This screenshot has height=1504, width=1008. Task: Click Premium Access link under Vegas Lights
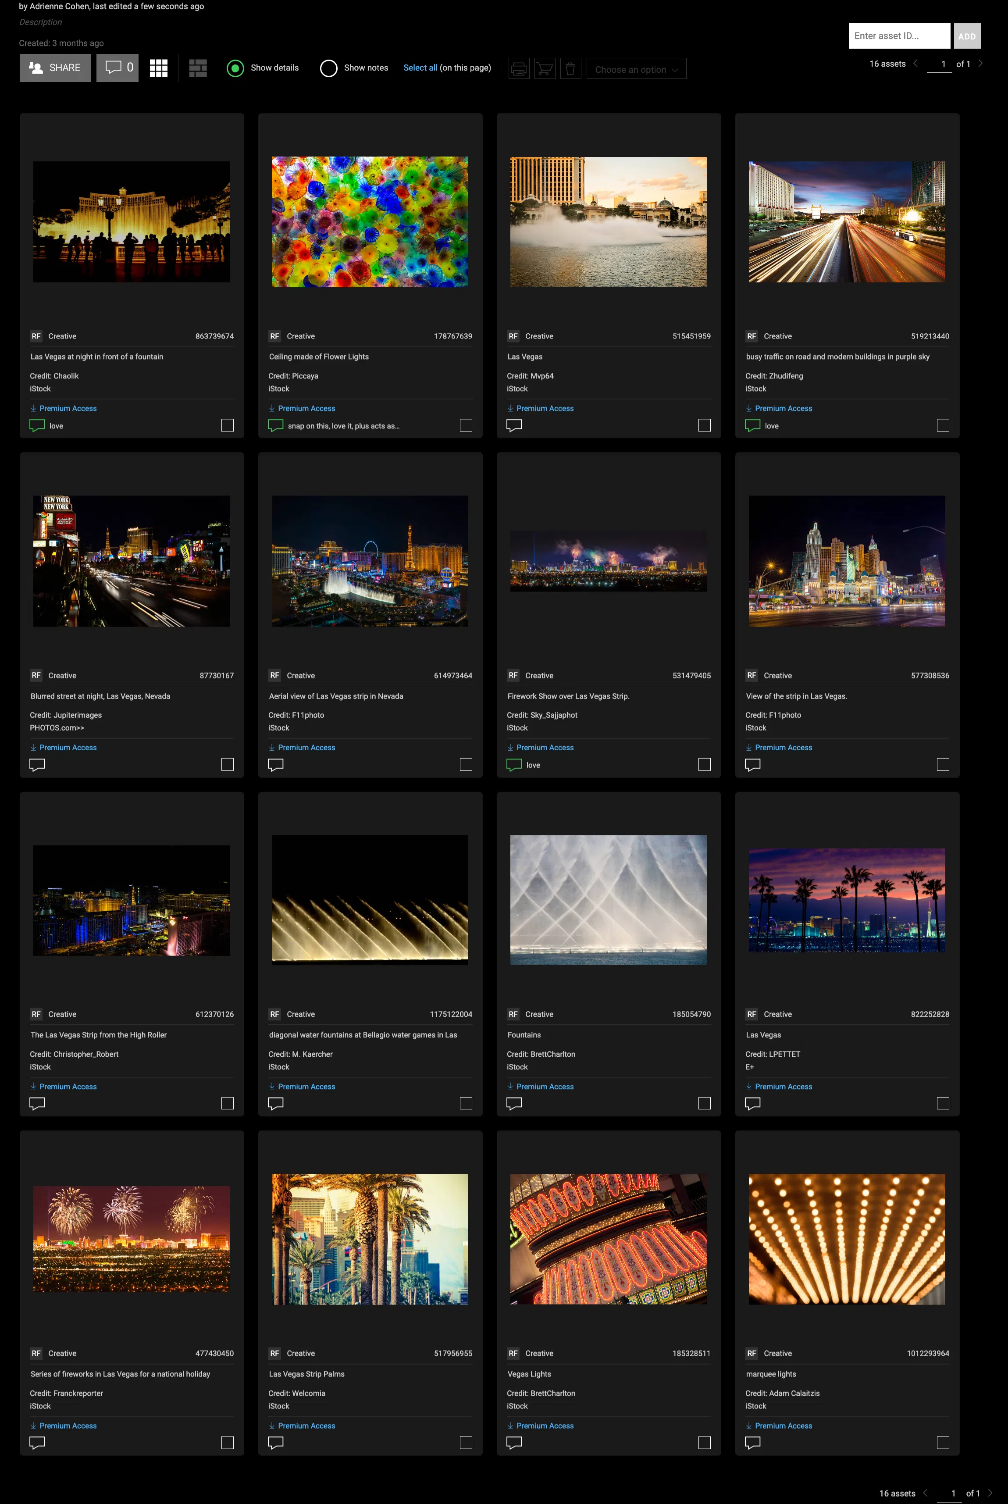coord(545,1426)
